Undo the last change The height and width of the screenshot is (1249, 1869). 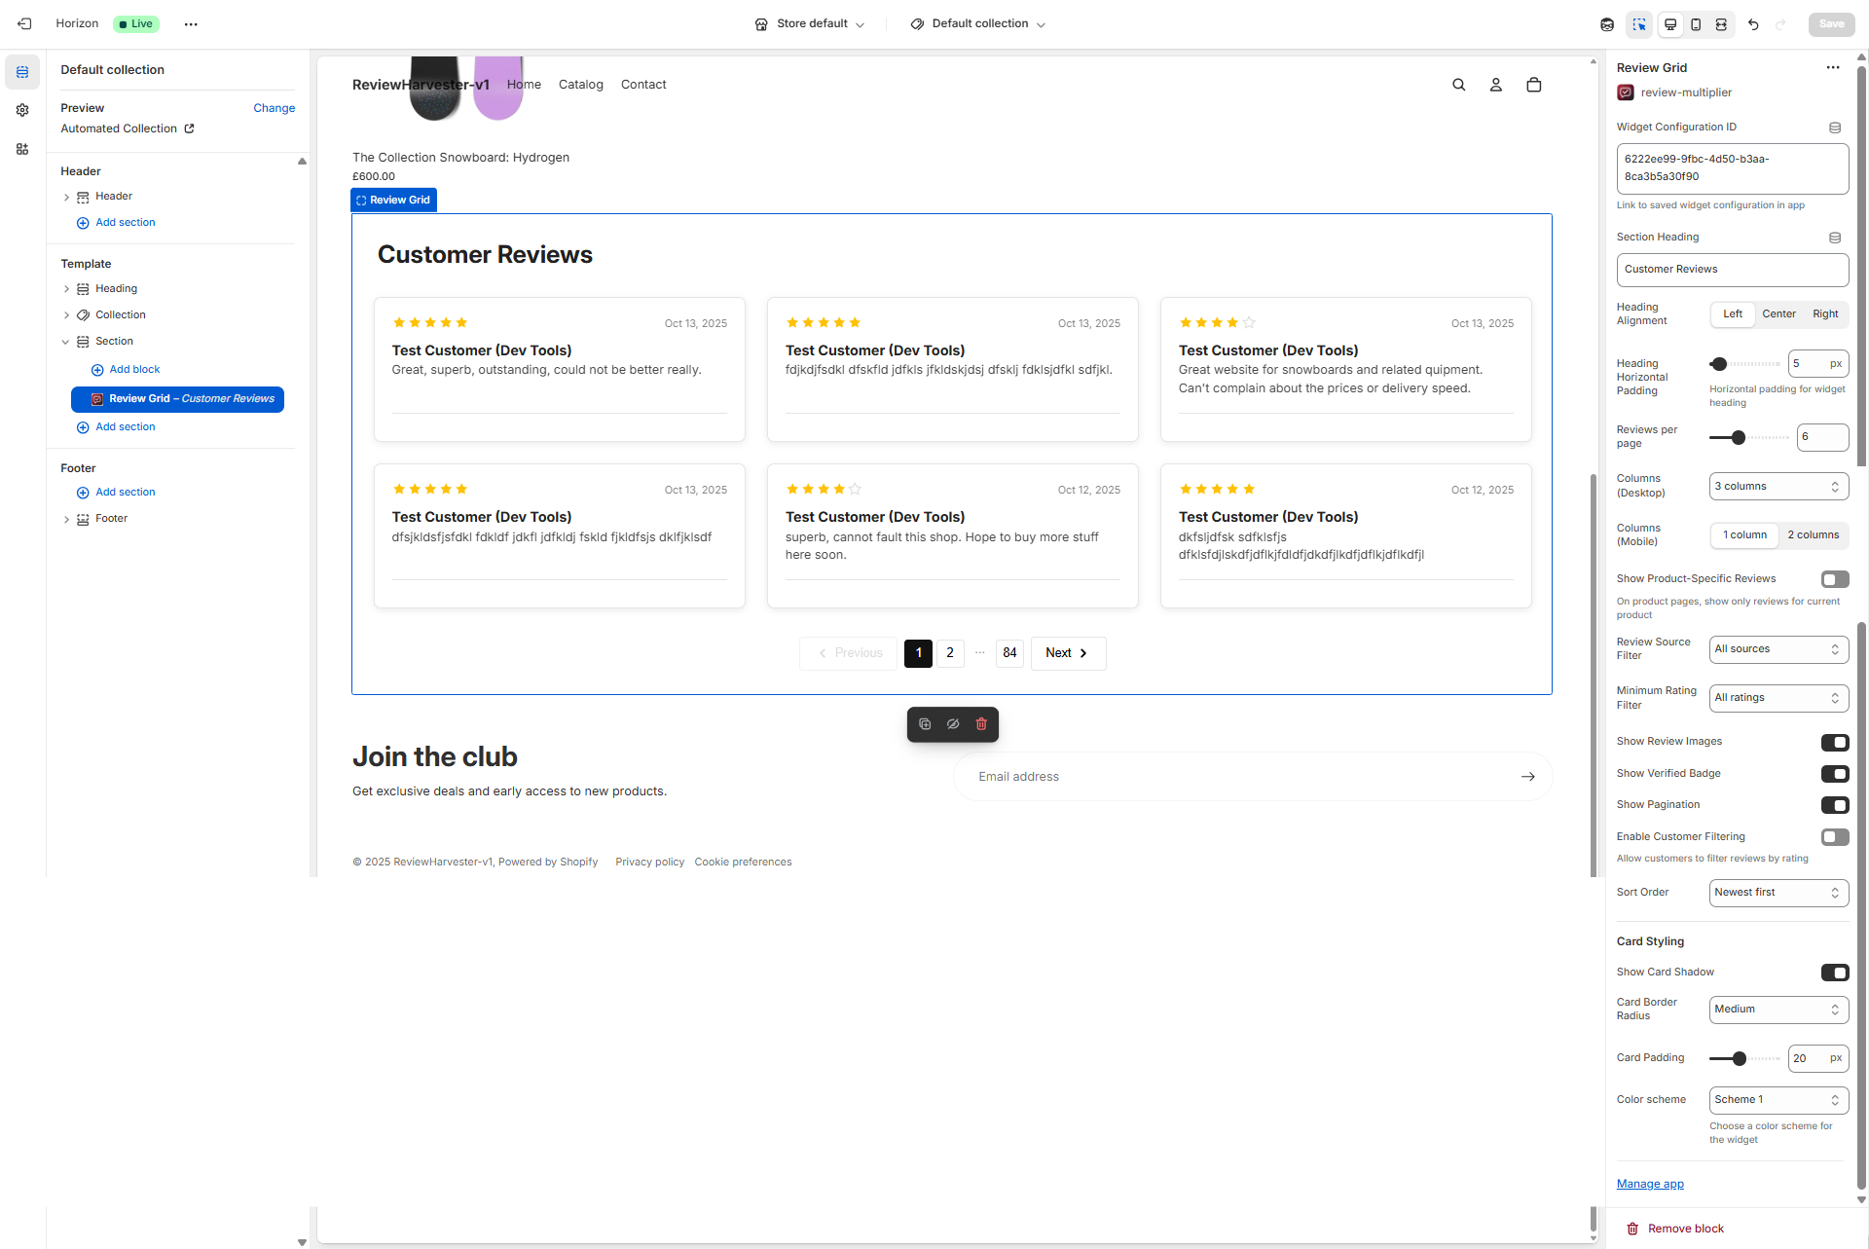[1753, 24]
